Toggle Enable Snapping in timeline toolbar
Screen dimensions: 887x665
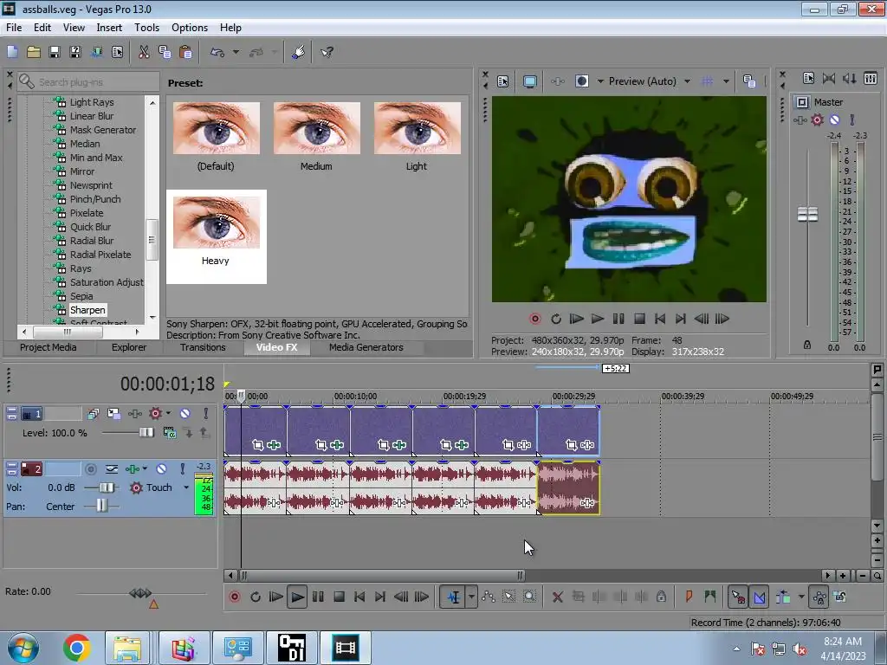point(738,597)
